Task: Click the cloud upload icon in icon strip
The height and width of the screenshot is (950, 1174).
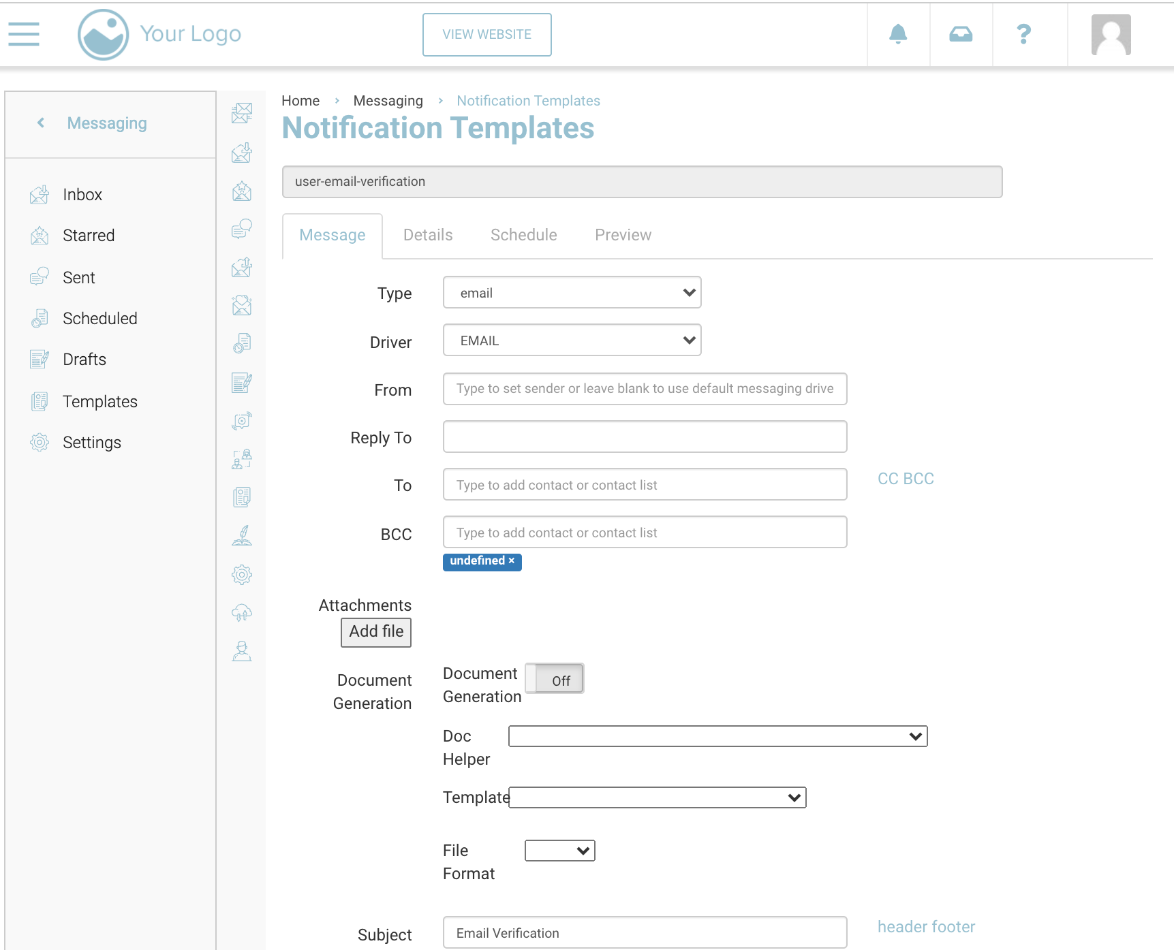Action: 242,613
